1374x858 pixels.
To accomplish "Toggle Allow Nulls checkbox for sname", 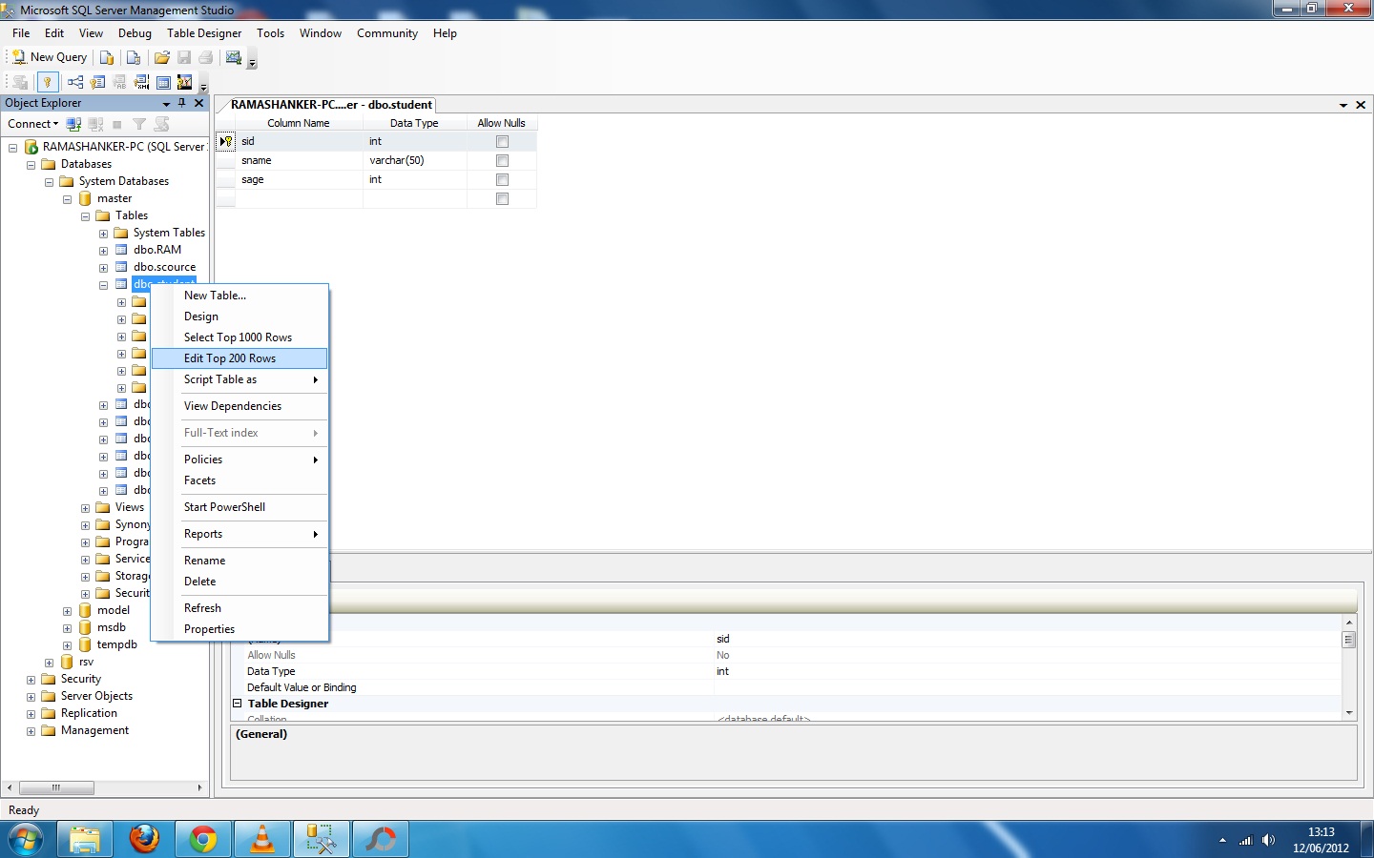I will [502, 160].
